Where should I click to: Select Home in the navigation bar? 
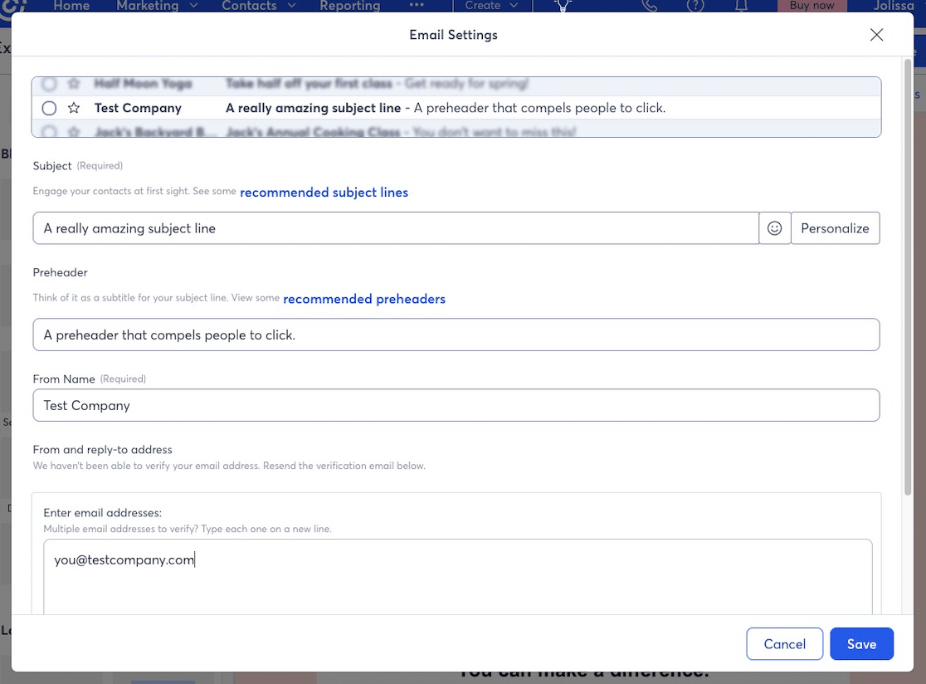71,7
